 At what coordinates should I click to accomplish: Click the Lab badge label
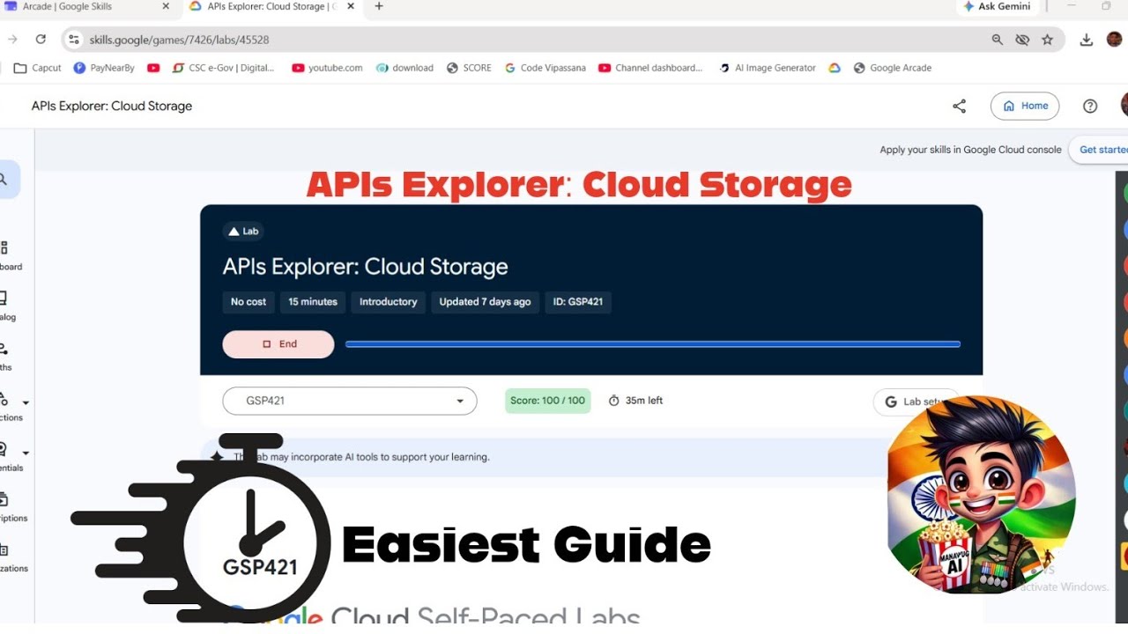(243, 232)
